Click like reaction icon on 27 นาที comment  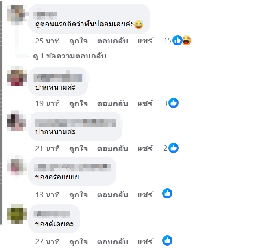(x=167, y=241)
